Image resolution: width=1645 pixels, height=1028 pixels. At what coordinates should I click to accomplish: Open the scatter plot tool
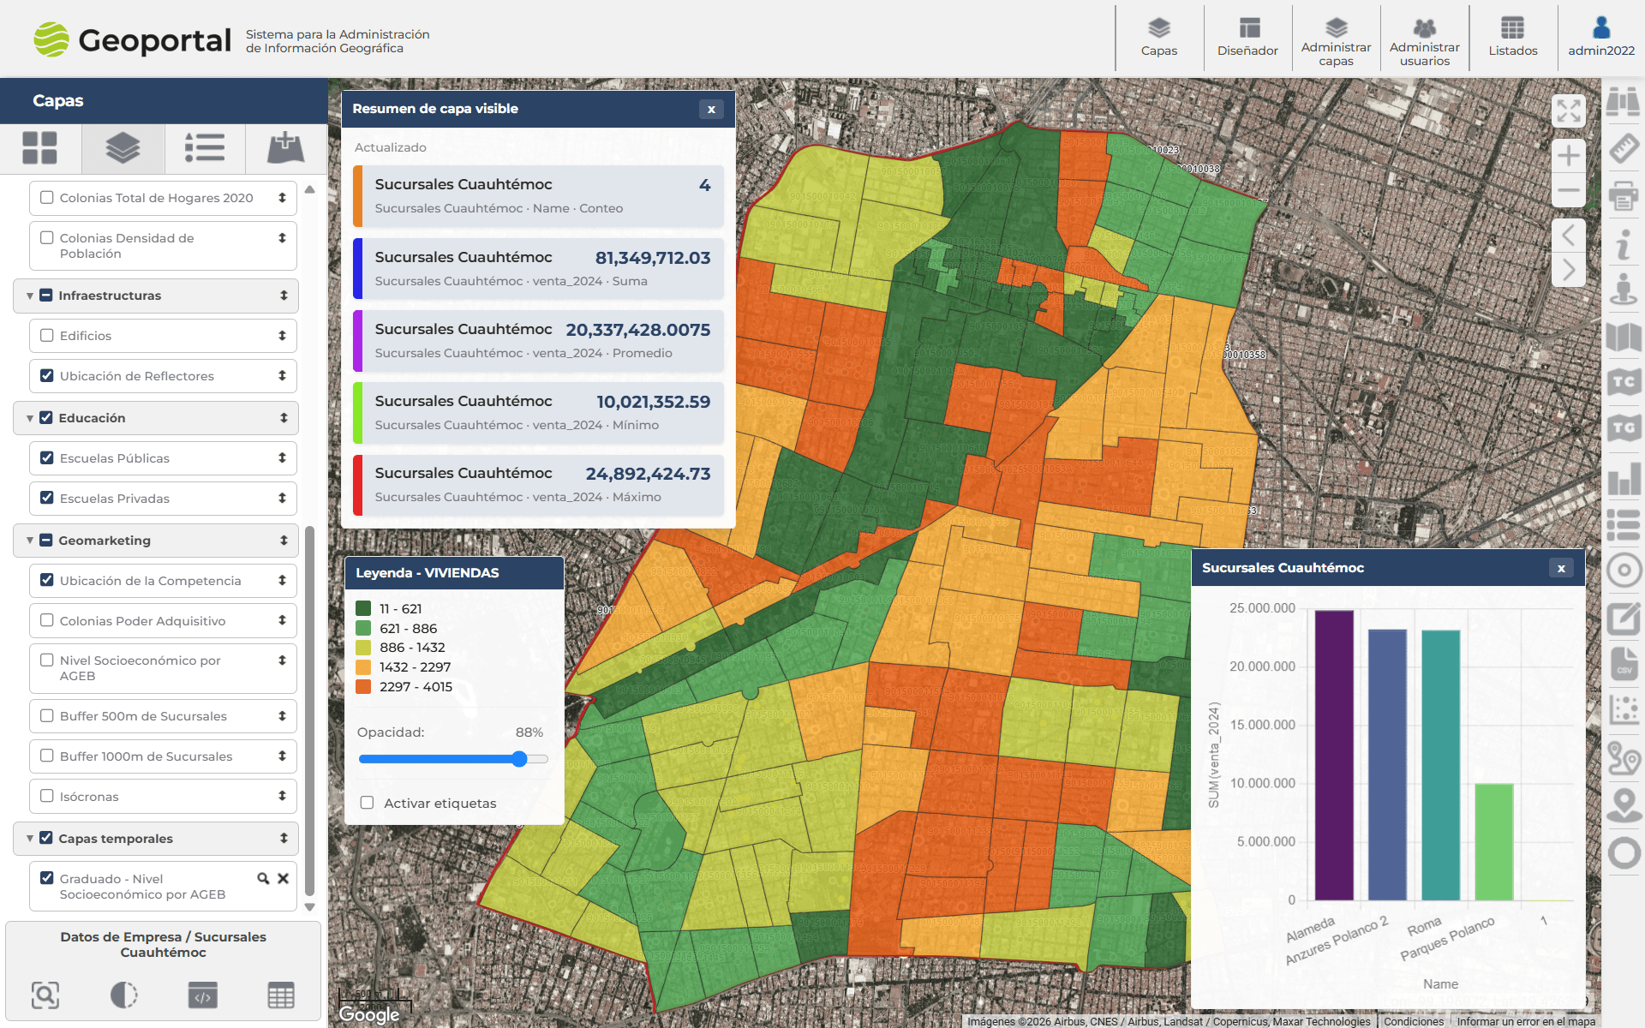pos(1623,711)
